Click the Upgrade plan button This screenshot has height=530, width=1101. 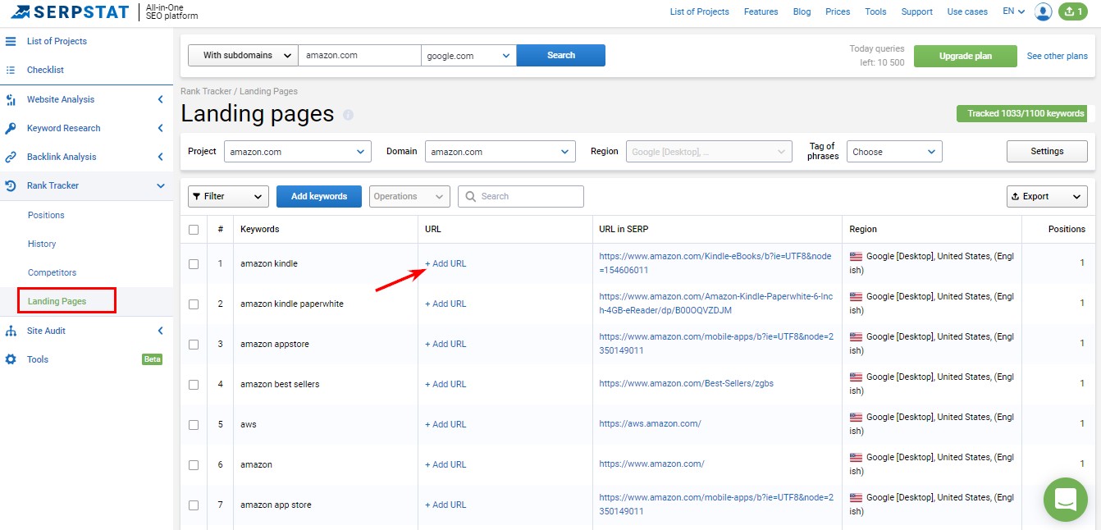(965, 56)
